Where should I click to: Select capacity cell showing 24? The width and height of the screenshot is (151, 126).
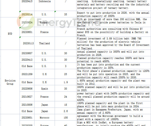66,97
